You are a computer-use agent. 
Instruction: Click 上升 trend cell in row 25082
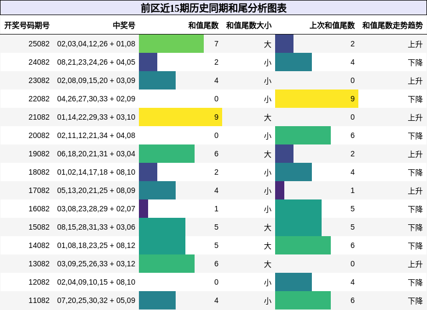click(x=415, y=44)
